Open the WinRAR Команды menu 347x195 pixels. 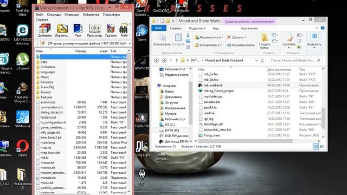pos(54,15)
